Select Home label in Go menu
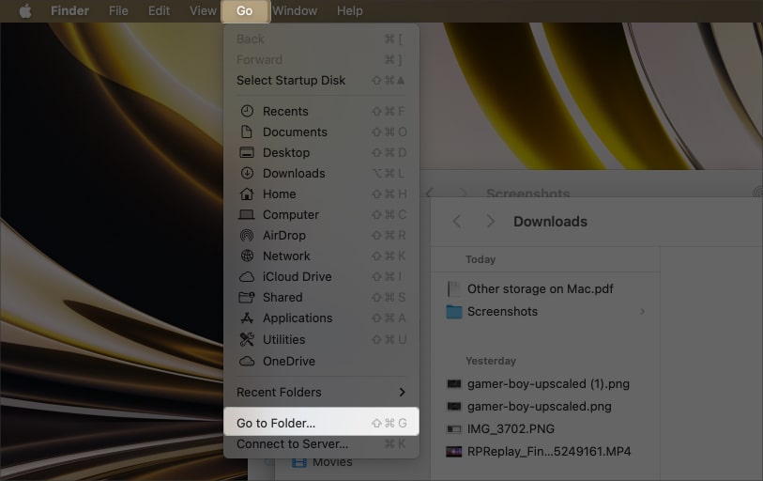This screenshot has height=481, width=763. point(280,194)
